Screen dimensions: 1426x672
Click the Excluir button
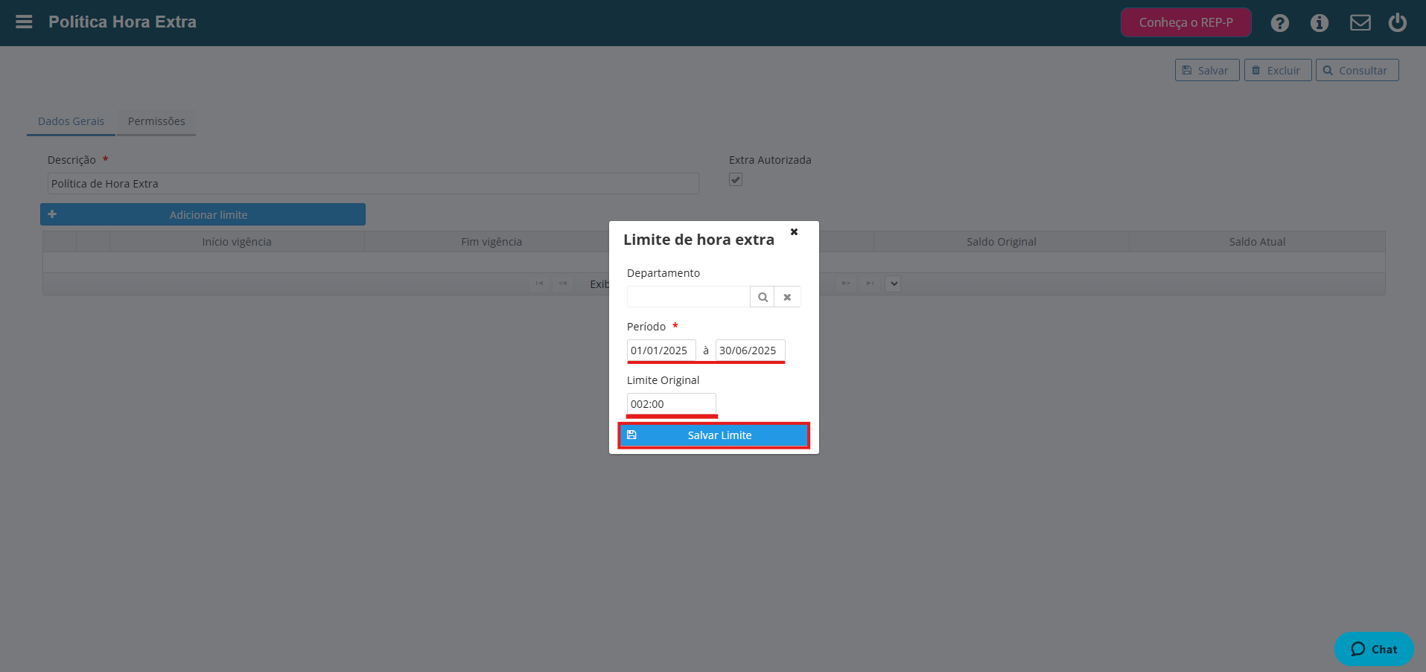click(x=1277, y=70)
